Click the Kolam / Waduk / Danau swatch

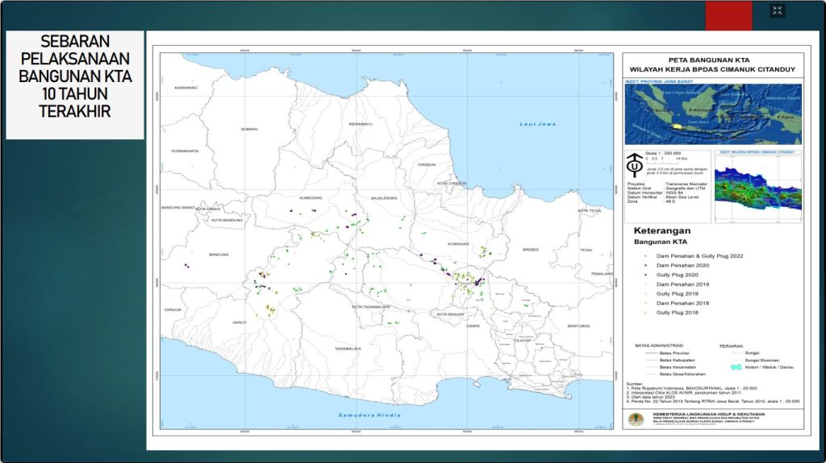click(736, 366)
